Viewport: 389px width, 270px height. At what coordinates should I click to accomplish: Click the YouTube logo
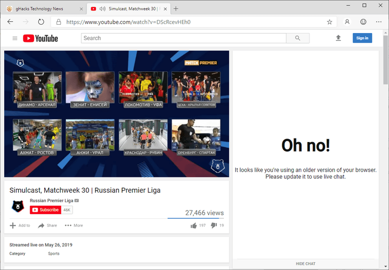pos(41,38)
